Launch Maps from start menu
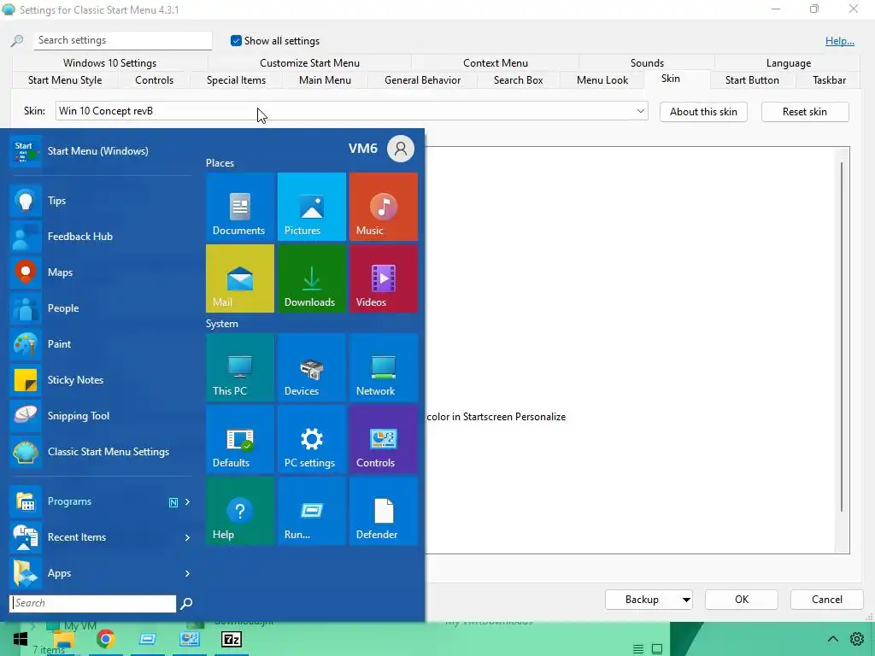875x656 pixels. 101,272
